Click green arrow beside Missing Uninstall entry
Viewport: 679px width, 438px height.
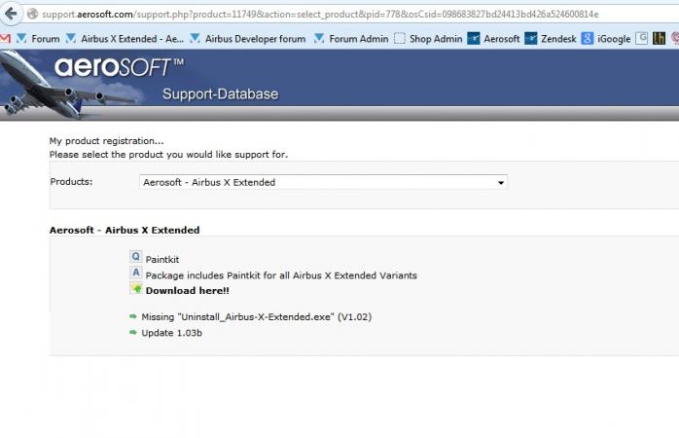[133, 316]
